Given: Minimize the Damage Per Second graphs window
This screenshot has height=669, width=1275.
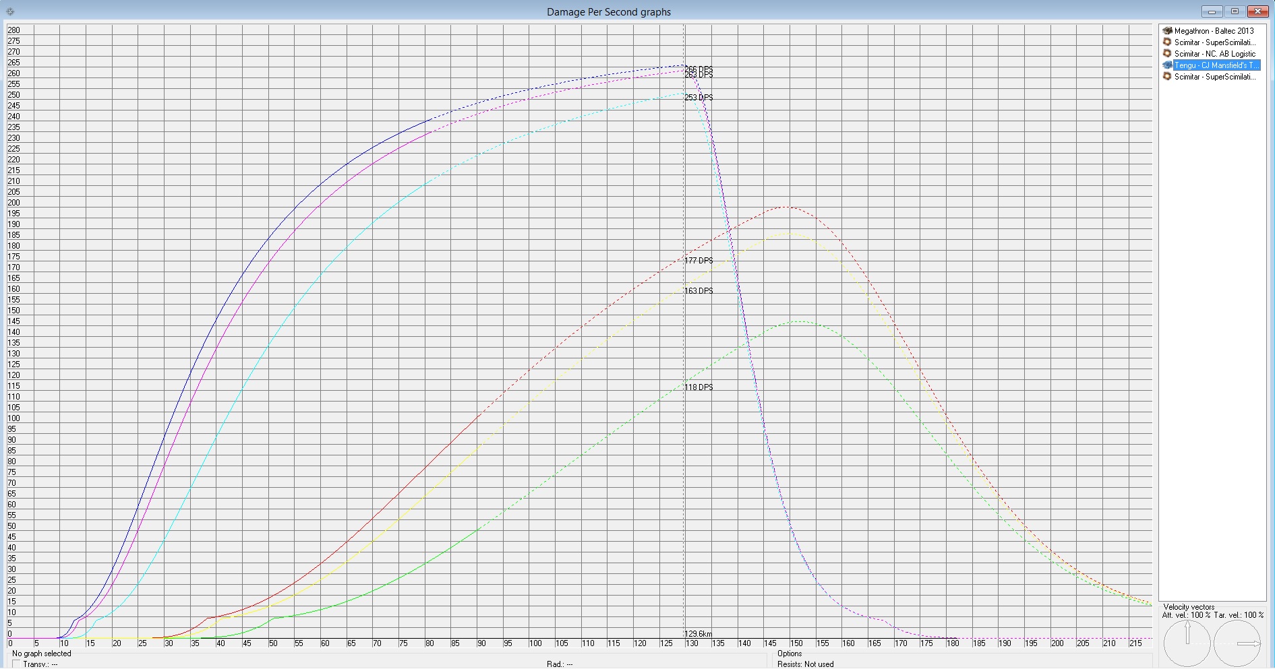Looking at the screenshot, I should coord(1212,11).
